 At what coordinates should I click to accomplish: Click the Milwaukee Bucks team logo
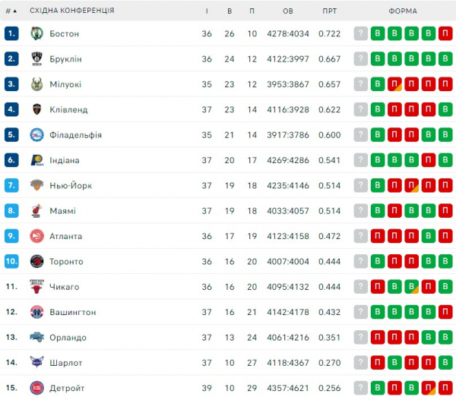(37, 84)
